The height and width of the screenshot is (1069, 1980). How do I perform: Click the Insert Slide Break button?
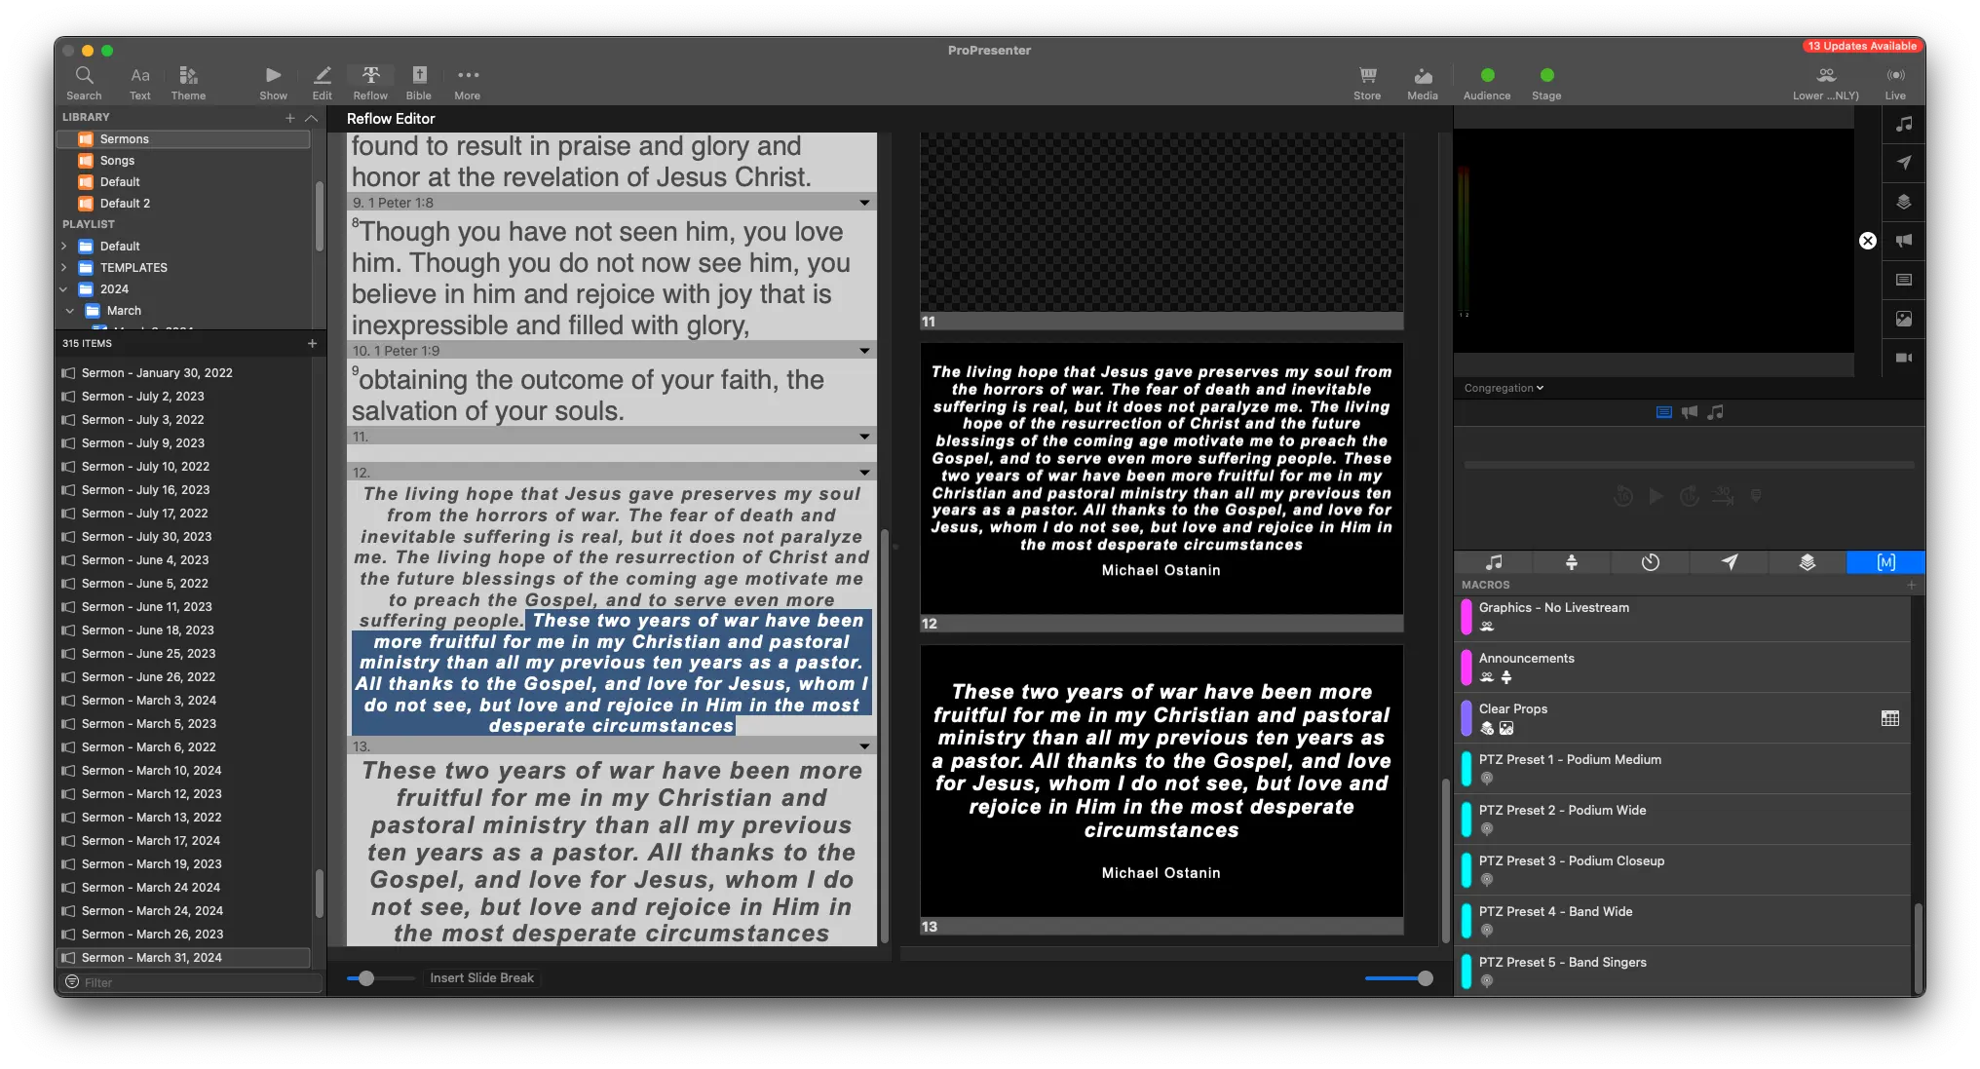tap(481, 977)
